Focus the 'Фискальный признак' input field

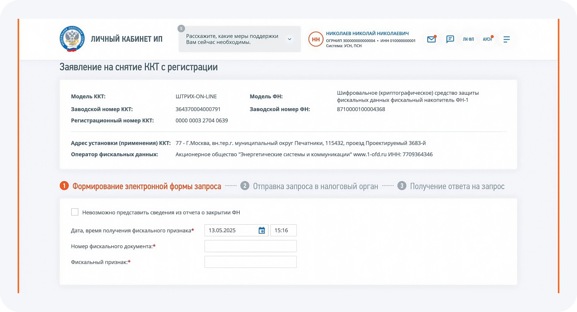click(x=250, y=262)
